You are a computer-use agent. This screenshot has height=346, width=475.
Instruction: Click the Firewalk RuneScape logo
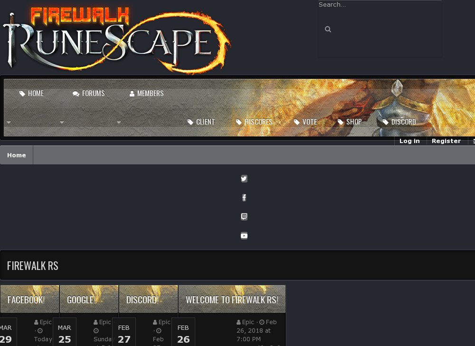pos(117,40)
